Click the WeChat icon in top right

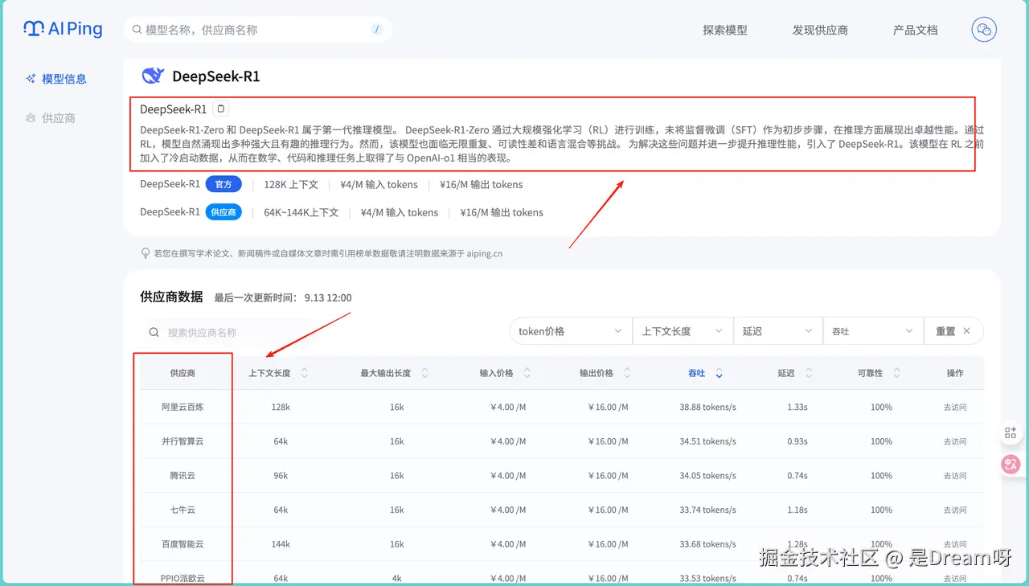pyautogui.click(x=984, y=30)
